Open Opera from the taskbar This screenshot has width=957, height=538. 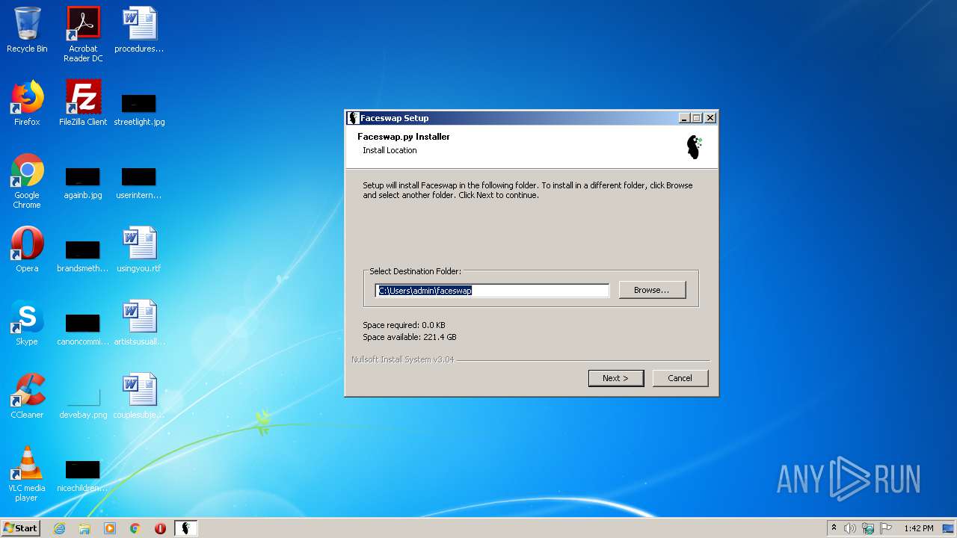[x=160, y=528]
